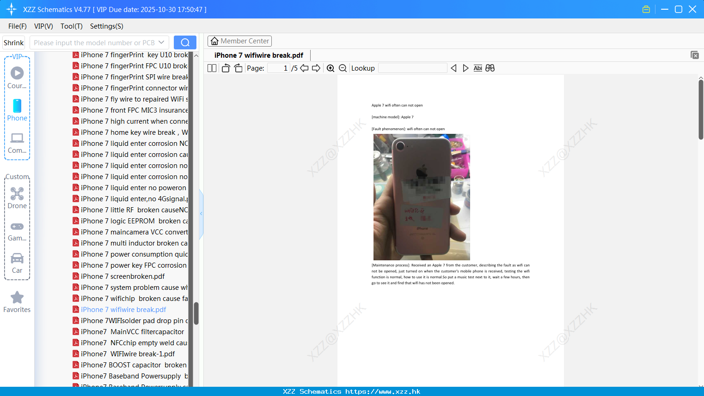Open iPhone 7 little RF broken file
This screenshot has height=396, width=704.
130,210
